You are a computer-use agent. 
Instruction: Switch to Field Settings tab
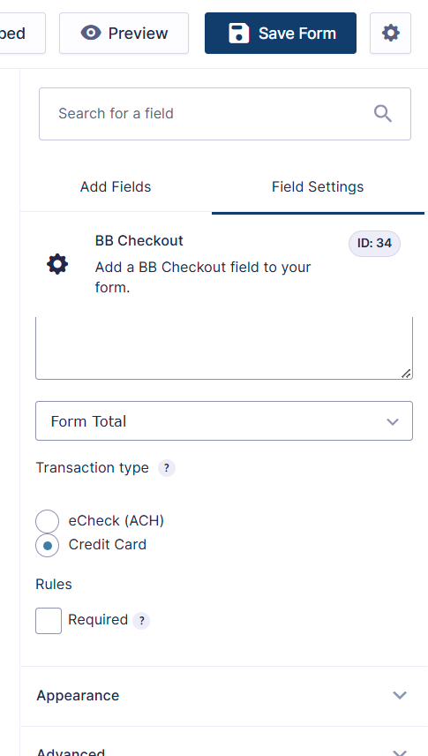[x=318, y=187]
